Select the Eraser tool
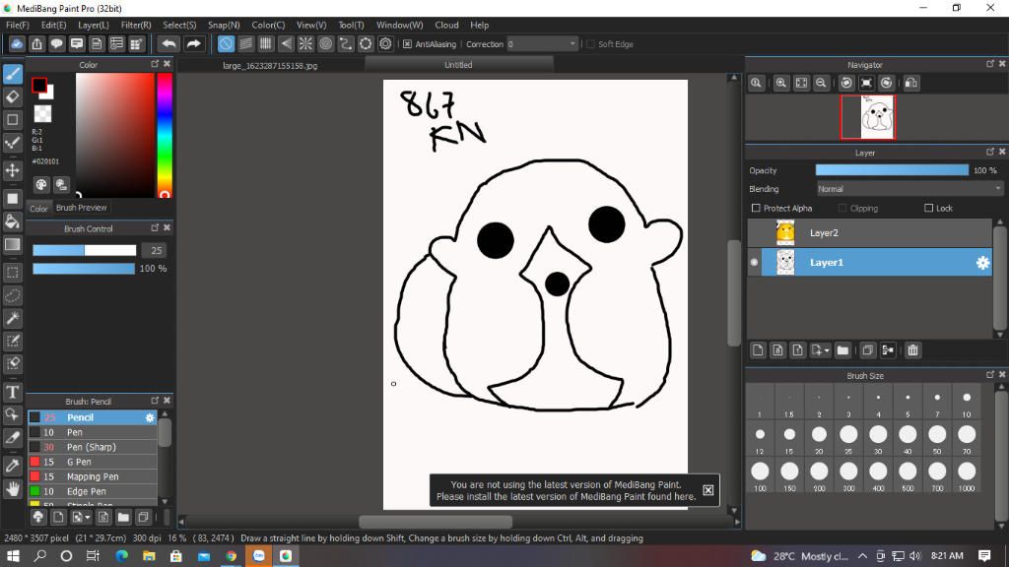The height and width of the screenshot is (567, 1009). [13, 97]
